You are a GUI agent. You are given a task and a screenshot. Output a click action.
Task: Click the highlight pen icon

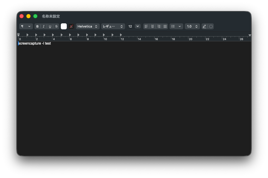205,27
